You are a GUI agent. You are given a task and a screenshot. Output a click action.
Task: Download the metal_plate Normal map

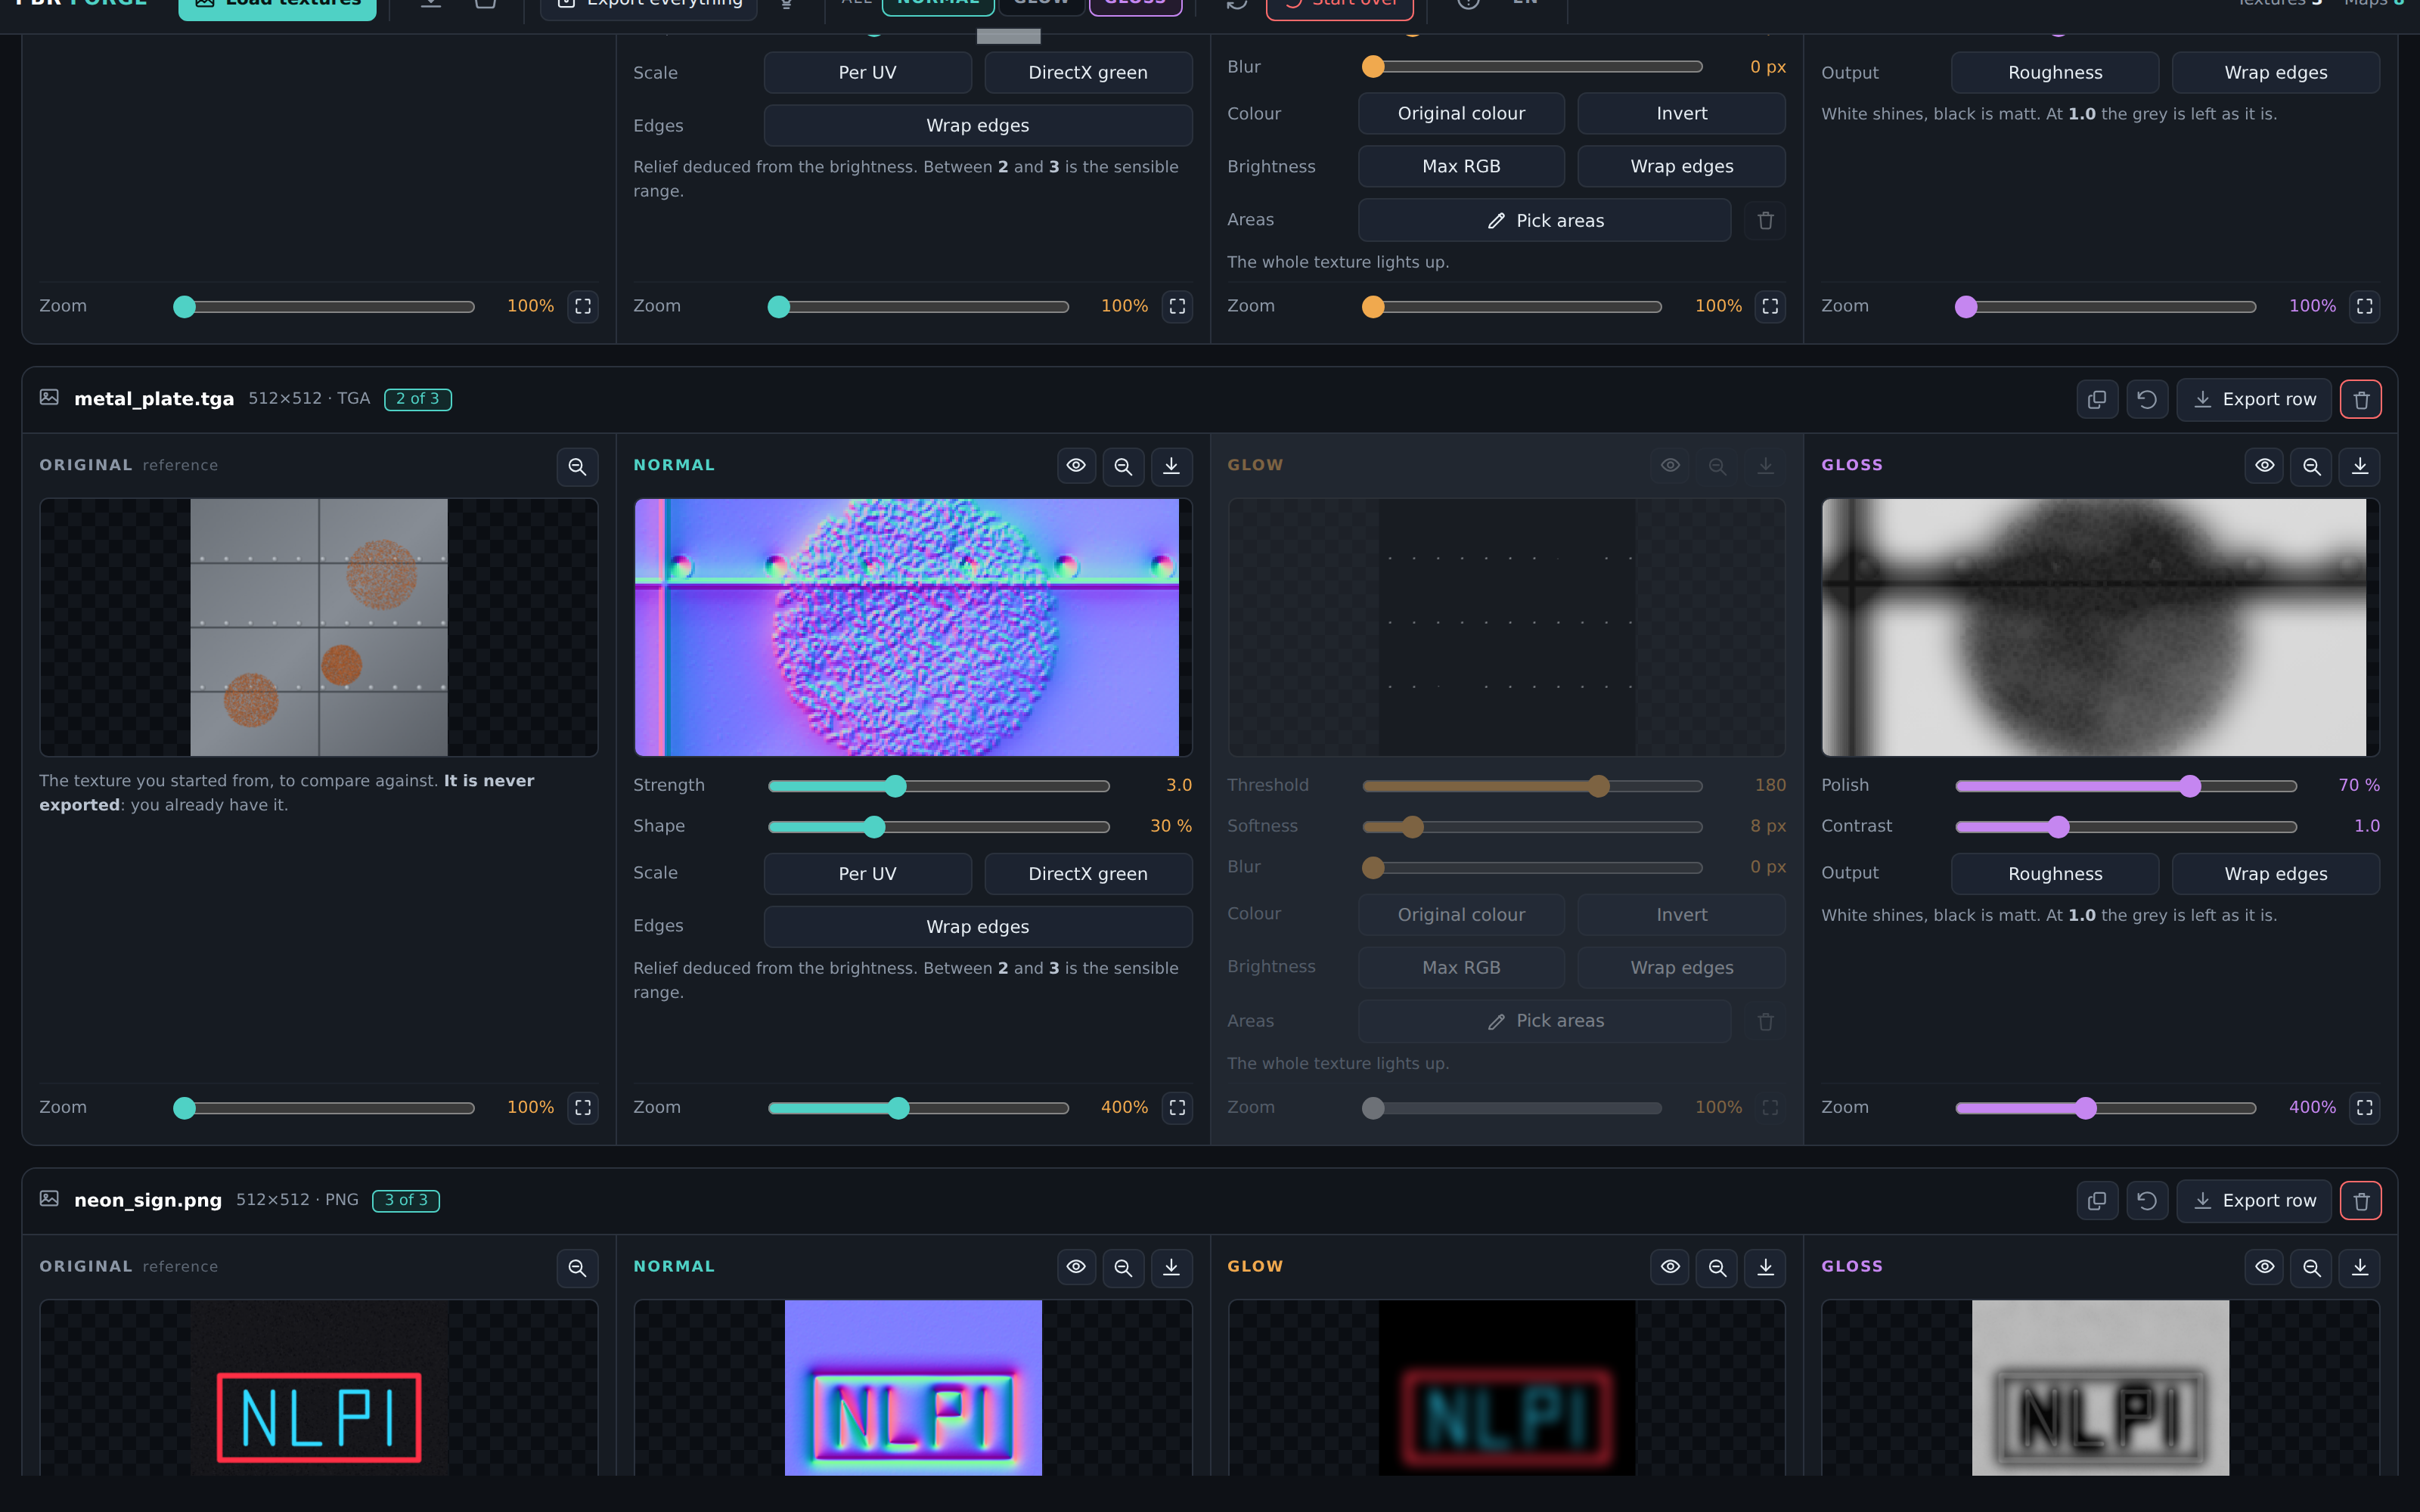coord(1171,466)
